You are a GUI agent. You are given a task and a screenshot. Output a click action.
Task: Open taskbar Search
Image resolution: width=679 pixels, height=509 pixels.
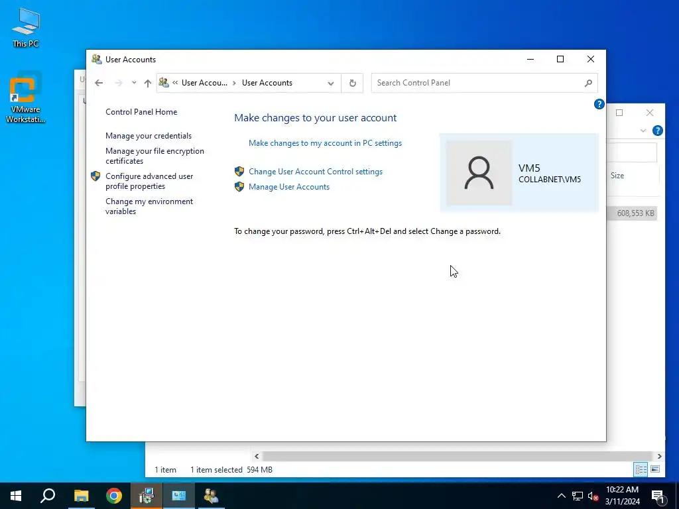point(48,496)
